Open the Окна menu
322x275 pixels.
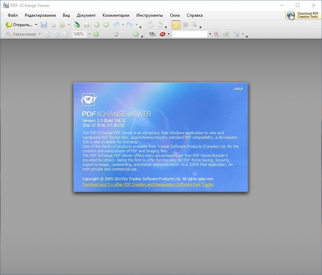tap(175, 15)
